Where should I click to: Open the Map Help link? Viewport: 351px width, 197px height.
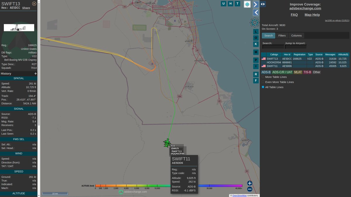click(312, 15)
